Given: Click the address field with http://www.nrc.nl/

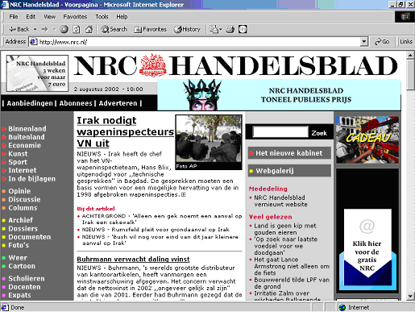Looking at the screenshot, I should pyautogui.click(x=199, y=42).
